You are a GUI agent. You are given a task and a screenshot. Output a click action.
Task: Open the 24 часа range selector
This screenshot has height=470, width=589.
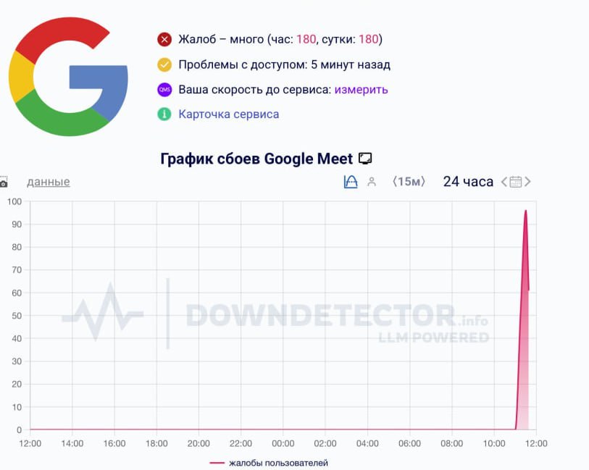coord(468,182)
